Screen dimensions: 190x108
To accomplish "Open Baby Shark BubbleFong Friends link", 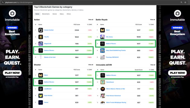I will (x=116, y=50).
